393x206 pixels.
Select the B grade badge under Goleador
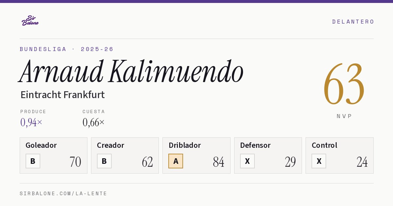click(33, 161)
